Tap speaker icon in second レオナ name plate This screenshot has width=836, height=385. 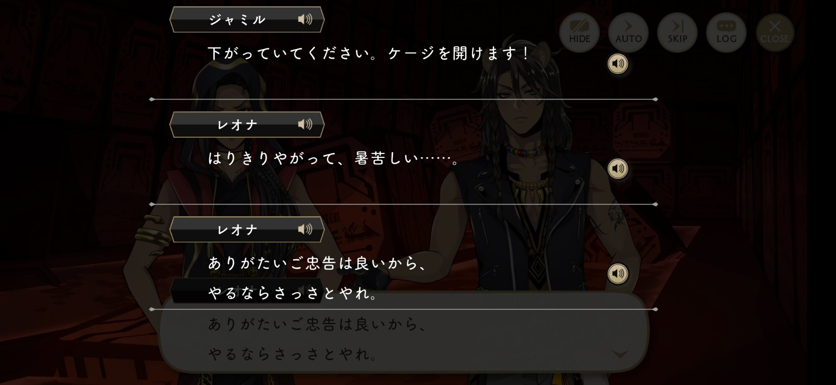pyautogui.click(x=305, y=229)
